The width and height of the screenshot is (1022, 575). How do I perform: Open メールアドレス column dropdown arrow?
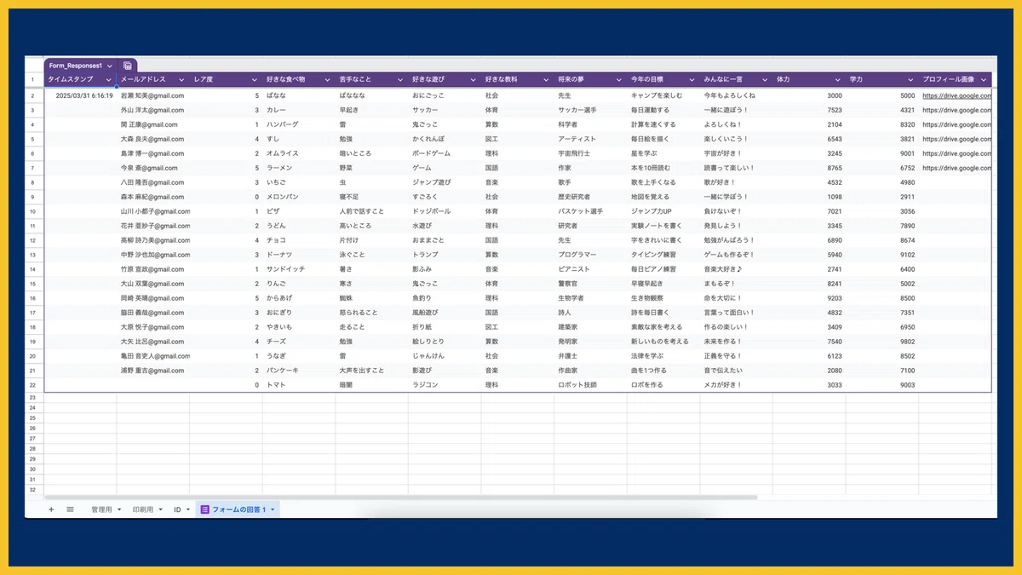pyautogui.click(x=181, y=80)
